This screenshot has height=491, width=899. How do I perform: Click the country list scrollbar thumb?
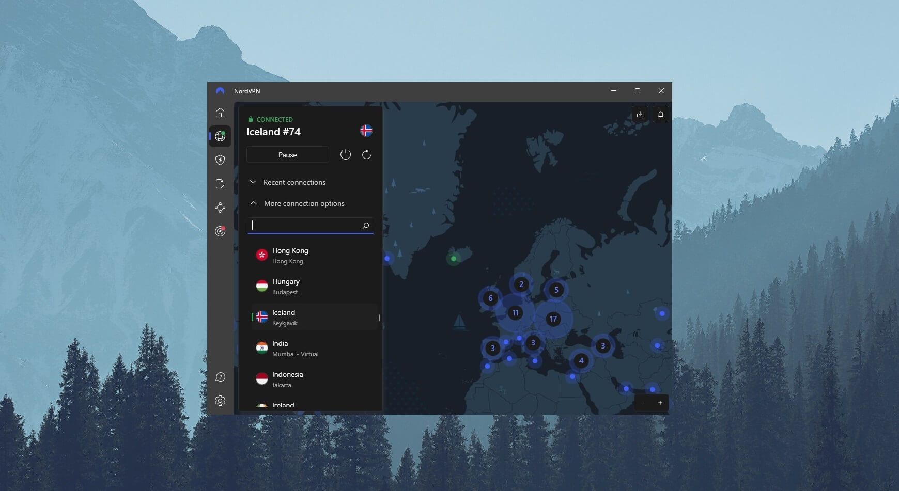click(x=380, y=318)
